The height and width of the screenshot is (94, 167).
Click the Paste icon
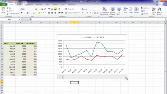[x=3, y=9]
